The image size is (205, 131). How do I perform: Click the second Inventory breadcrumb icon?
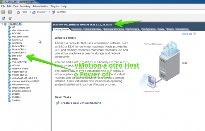53,12
